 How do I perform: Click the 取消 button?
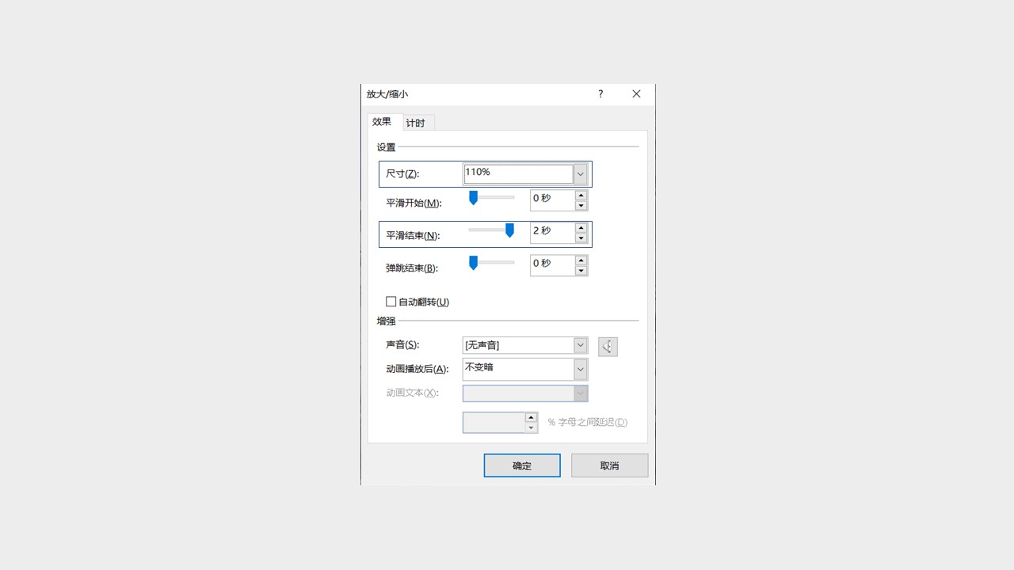click(x=609, y=465)
